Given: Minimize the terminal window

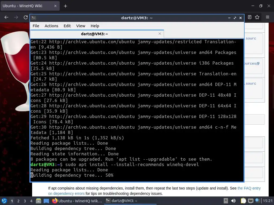Looking at the screenshot, I should [x=229, y=18].
